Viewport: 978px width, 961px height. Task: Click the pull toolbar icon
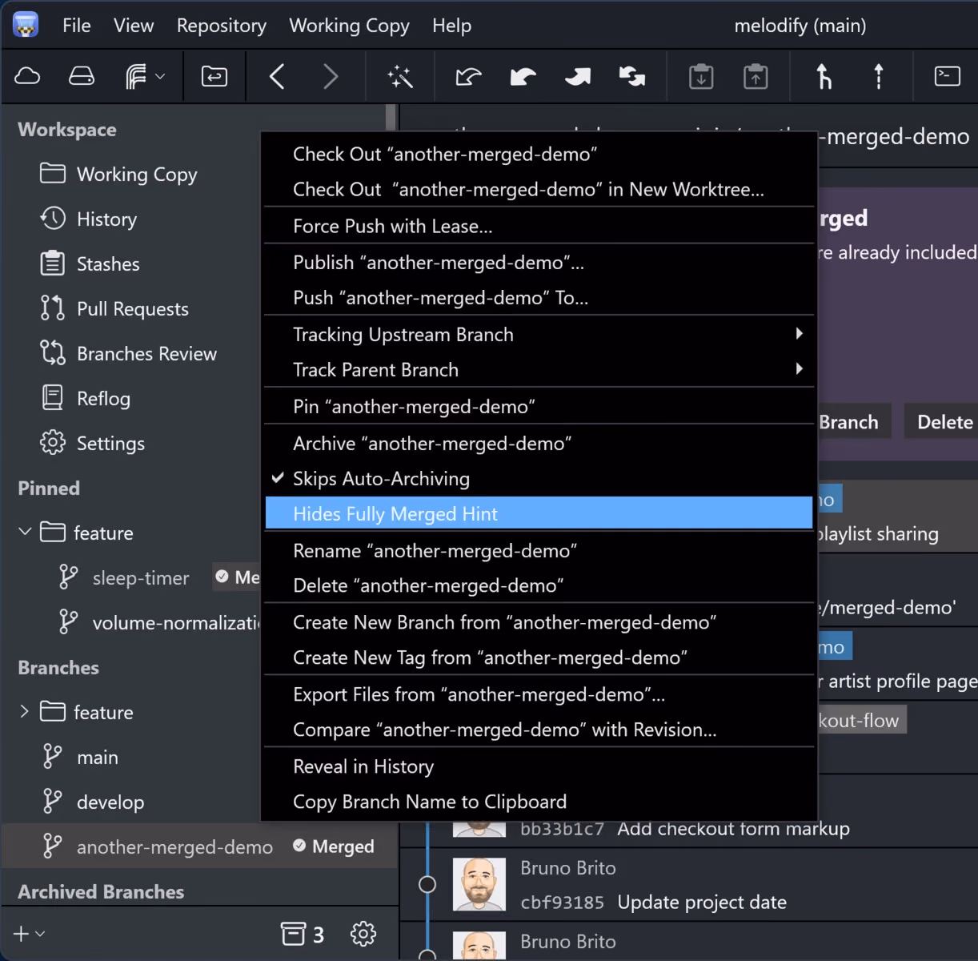[523, 77]
